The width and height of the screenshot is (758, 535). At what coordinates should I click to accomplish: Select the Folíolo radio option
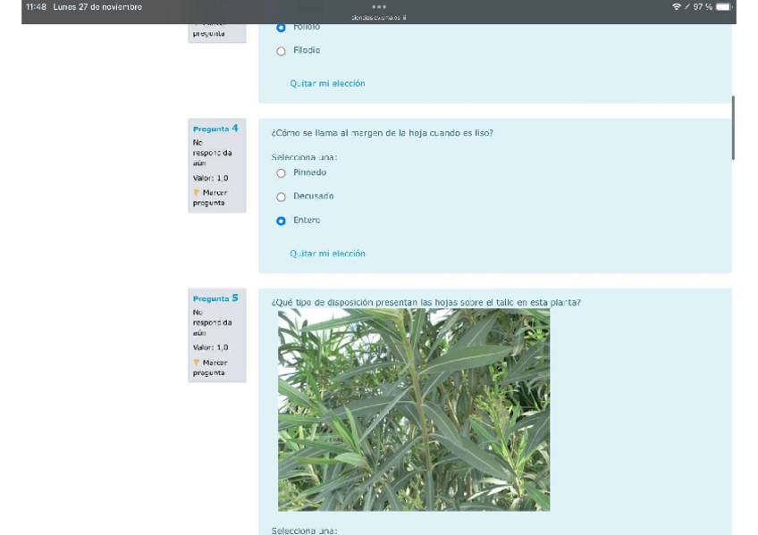pyautogui.click(x=281, y=28)
